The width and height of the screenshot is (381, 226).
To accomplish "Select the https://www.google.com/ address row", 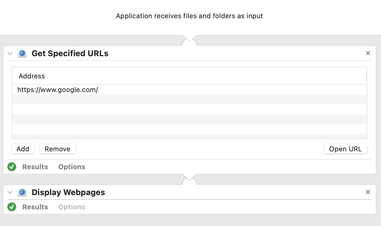I will pos(58,90).
